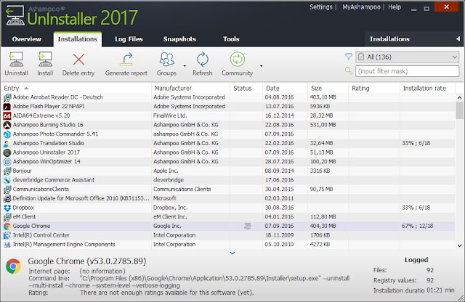
Task: Click the search magnifier icon
Action: (x=349, y=71)
